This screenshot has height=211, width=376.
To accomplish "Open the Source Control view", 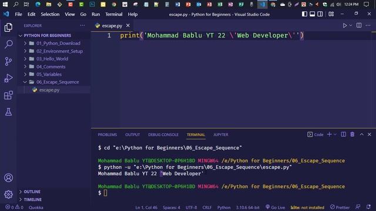I will coord(8,61).
